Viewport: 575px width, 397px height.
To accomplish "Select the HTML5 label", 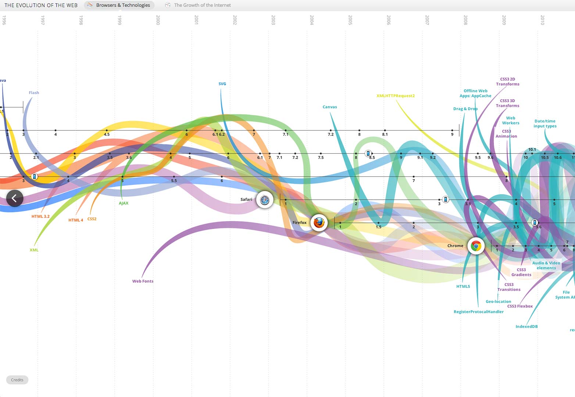I will point(463,286).
